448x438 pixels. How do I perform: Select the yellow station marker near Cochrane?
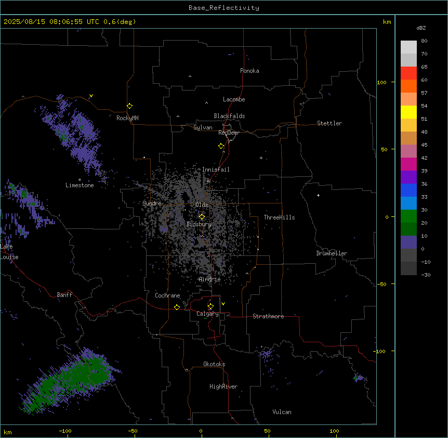pos(177,307)
